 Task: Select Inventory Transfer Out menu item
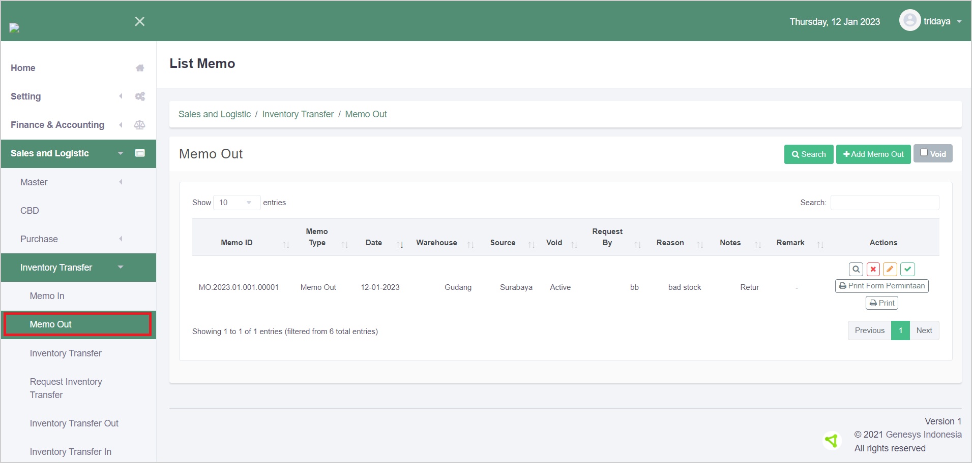pyautogui.click(x=74, y=423)
